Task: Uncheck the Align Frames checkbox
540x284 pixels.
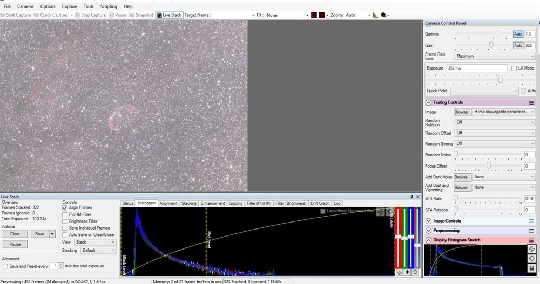Action: point(65,207)
